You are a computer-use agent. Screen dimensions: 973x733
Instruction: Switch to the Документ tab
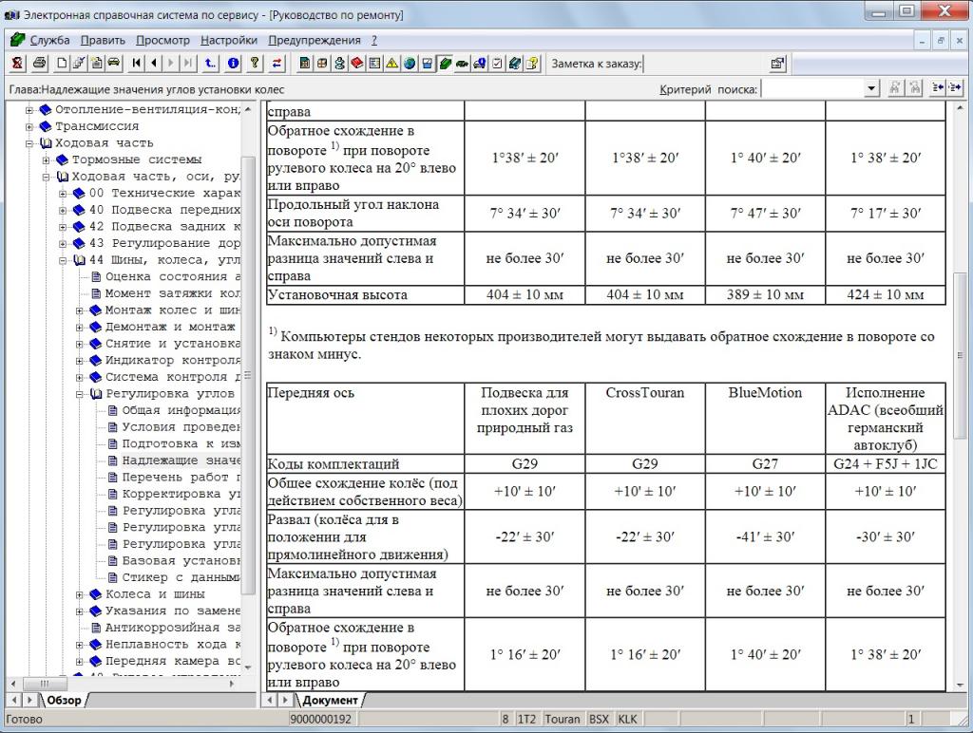coord(330,700)
